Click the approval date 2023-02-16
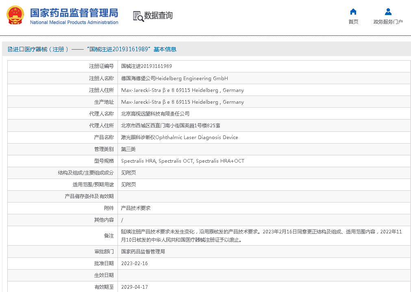 [x=135, y=264]
